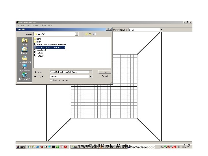
Task: Select the 'objects.set' file
Action: coord(40,50)
